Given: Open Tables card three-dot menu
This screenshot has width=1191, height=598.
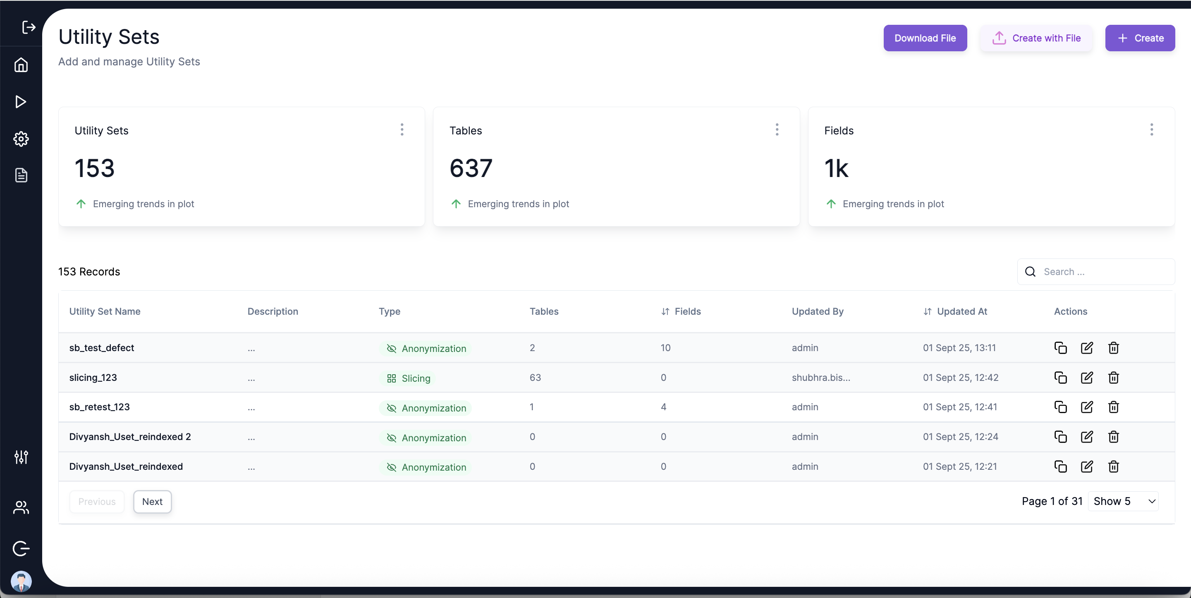Looking at the screenshot, I should click(x=777, y=129).
